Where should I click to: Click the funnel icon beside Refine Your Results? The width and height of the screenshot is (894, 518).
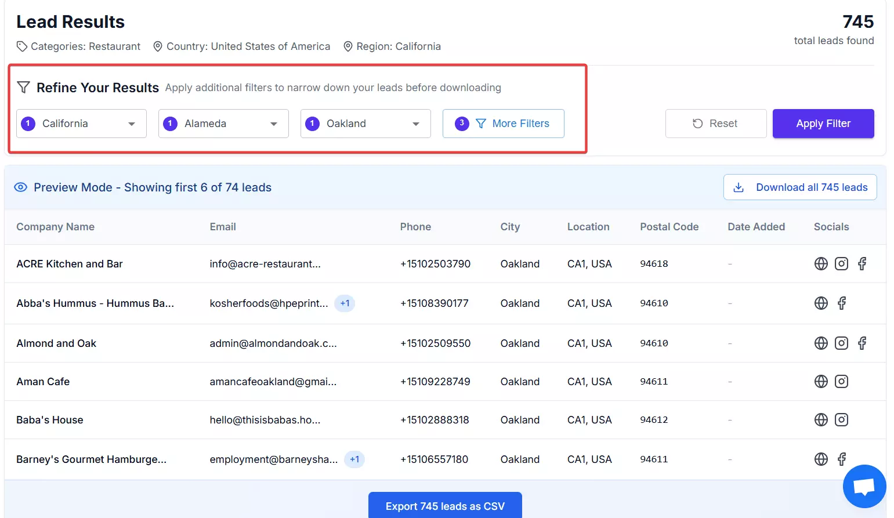tap(23, 88)
